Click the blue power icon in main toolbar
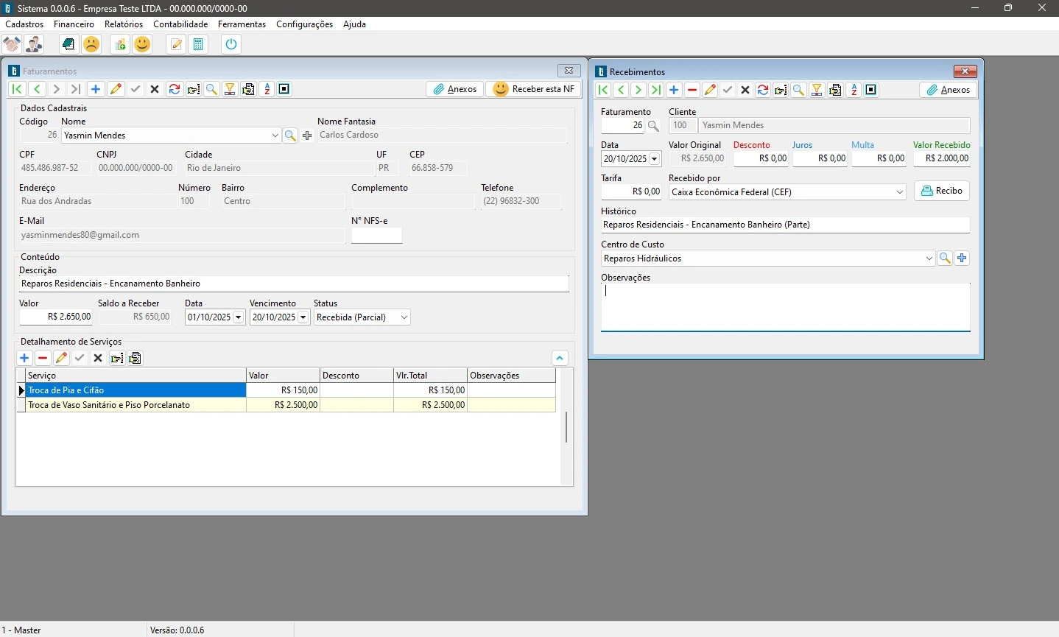 pos(231,44)
